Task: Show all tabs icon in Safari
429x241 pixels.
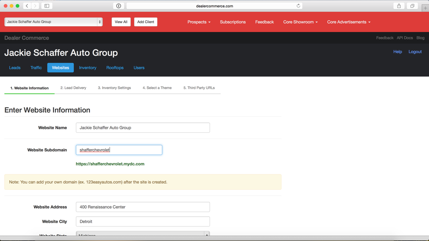Action: point(412,6)
